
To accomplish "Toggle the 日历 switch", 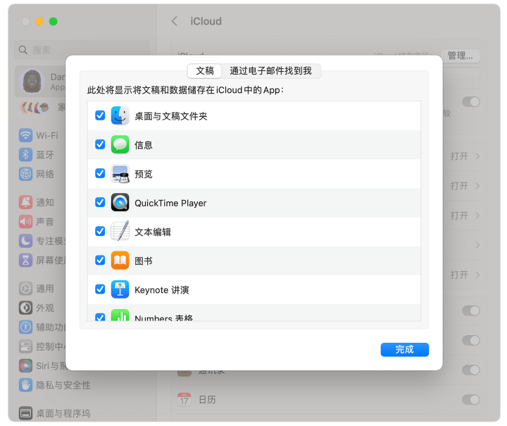I will click(470, 399).
